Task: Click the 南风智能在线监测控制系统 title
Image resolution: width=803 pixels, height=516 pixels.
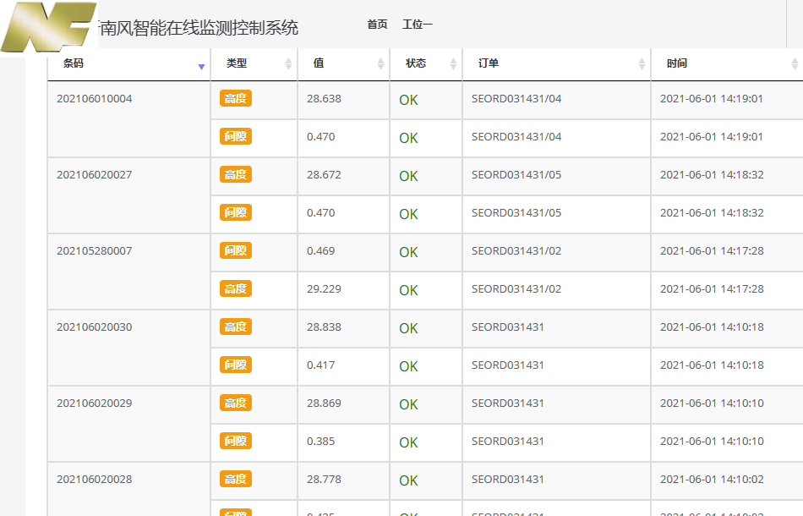Action: coord(199,28)
